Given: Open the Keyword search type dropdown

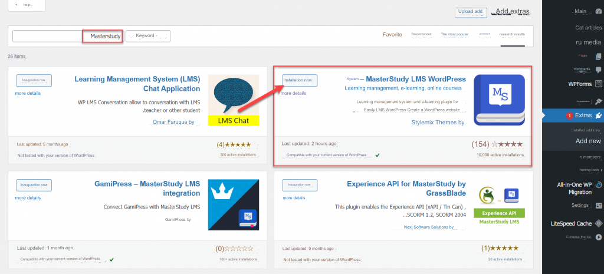Looking at the screenshot, I should [148, 36].
